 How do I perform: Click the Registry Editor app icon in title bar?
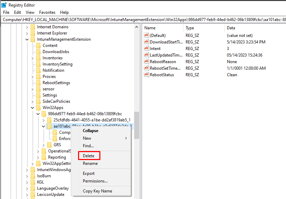(4, 5)
